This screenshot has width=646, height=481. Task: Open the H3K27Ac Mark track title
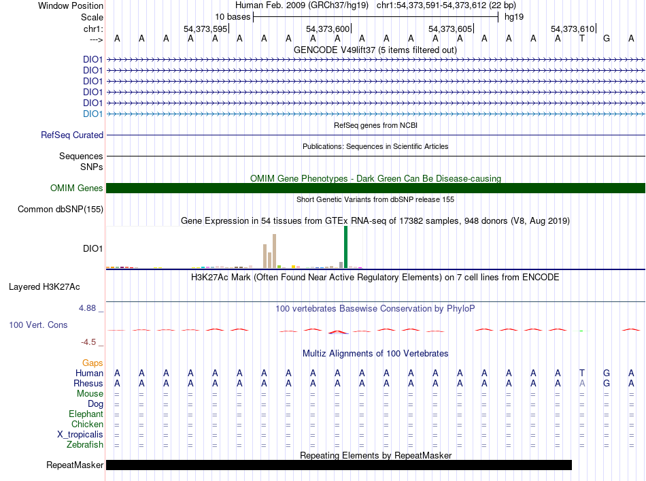tap(375, 278)
